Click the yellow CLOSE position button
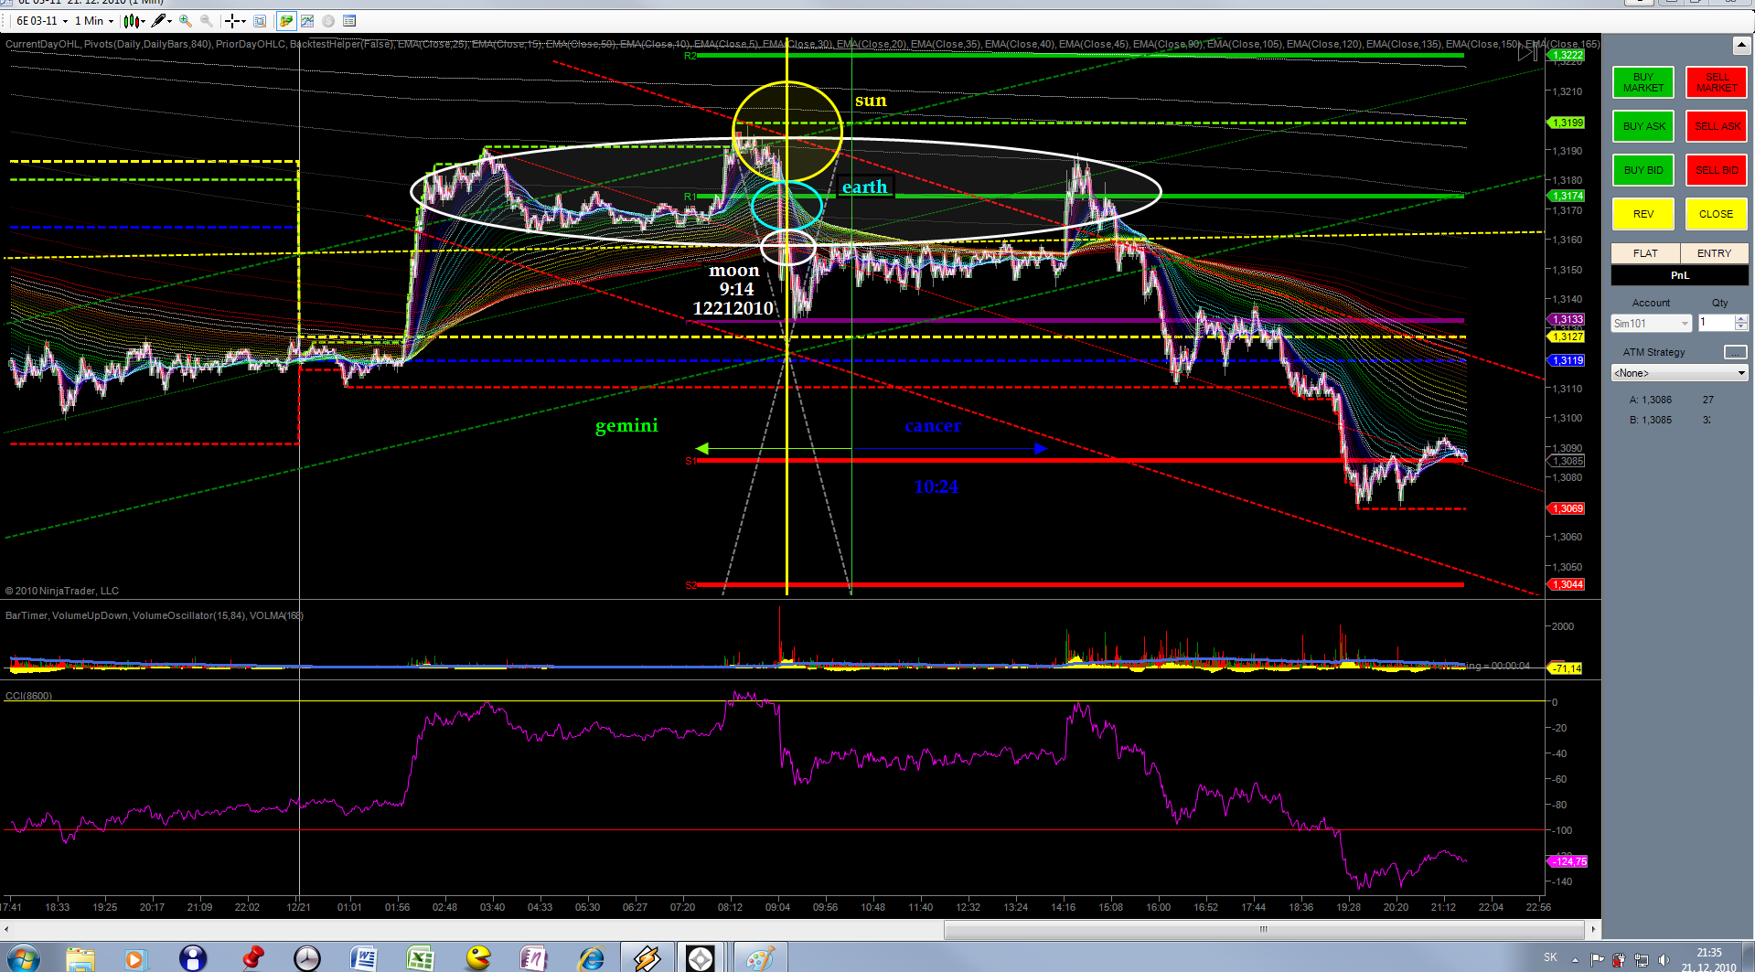This screenshot has width=1755, height=972. (1717, 214)
